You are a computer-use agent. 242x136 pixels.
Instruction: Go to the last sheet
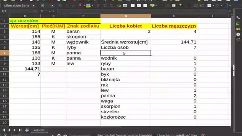[20, 130]
